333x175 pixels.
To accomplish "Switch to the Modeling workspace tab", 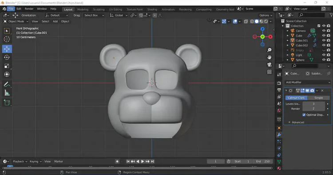I will (83, 9).
